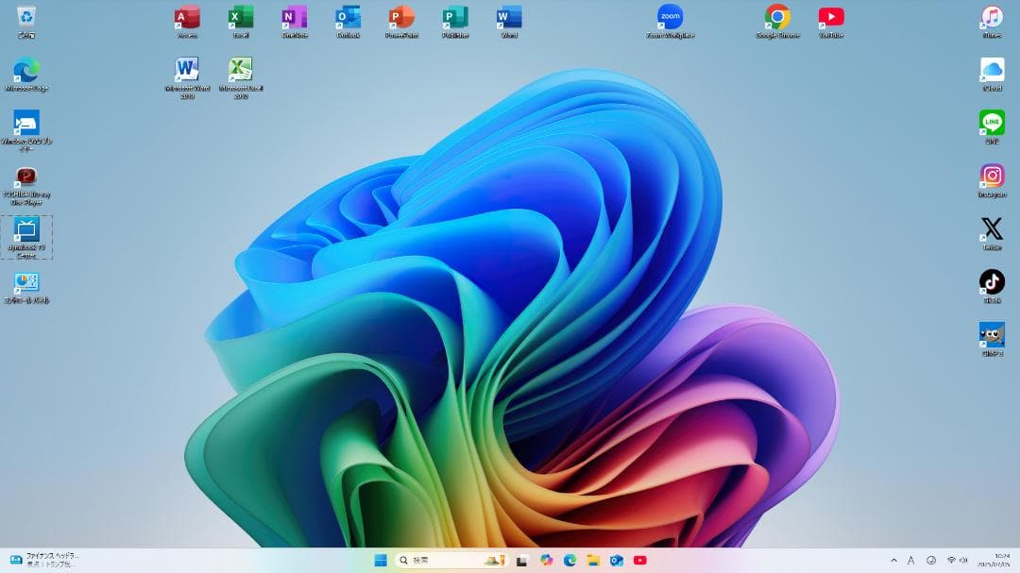This screenshot has width=1020, height=573.
Task: Open the Wi-Fi network settings flyout
Action: pos(951,560)
